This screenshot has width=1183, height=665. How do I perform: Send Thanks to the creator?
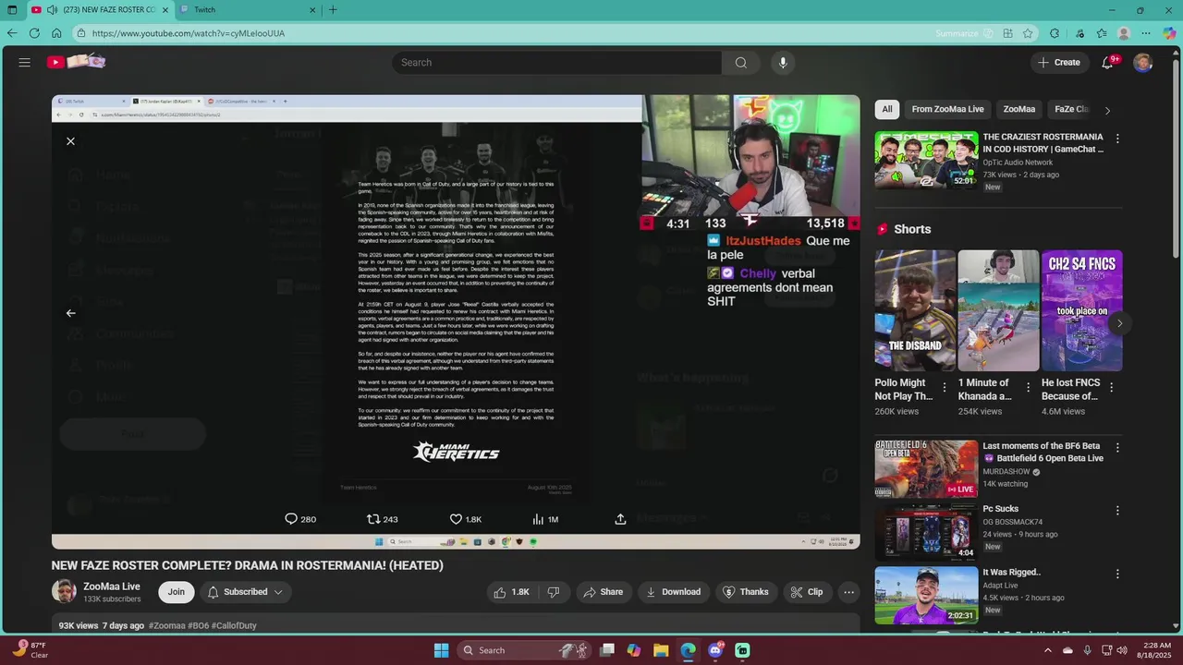coord(746,592)
